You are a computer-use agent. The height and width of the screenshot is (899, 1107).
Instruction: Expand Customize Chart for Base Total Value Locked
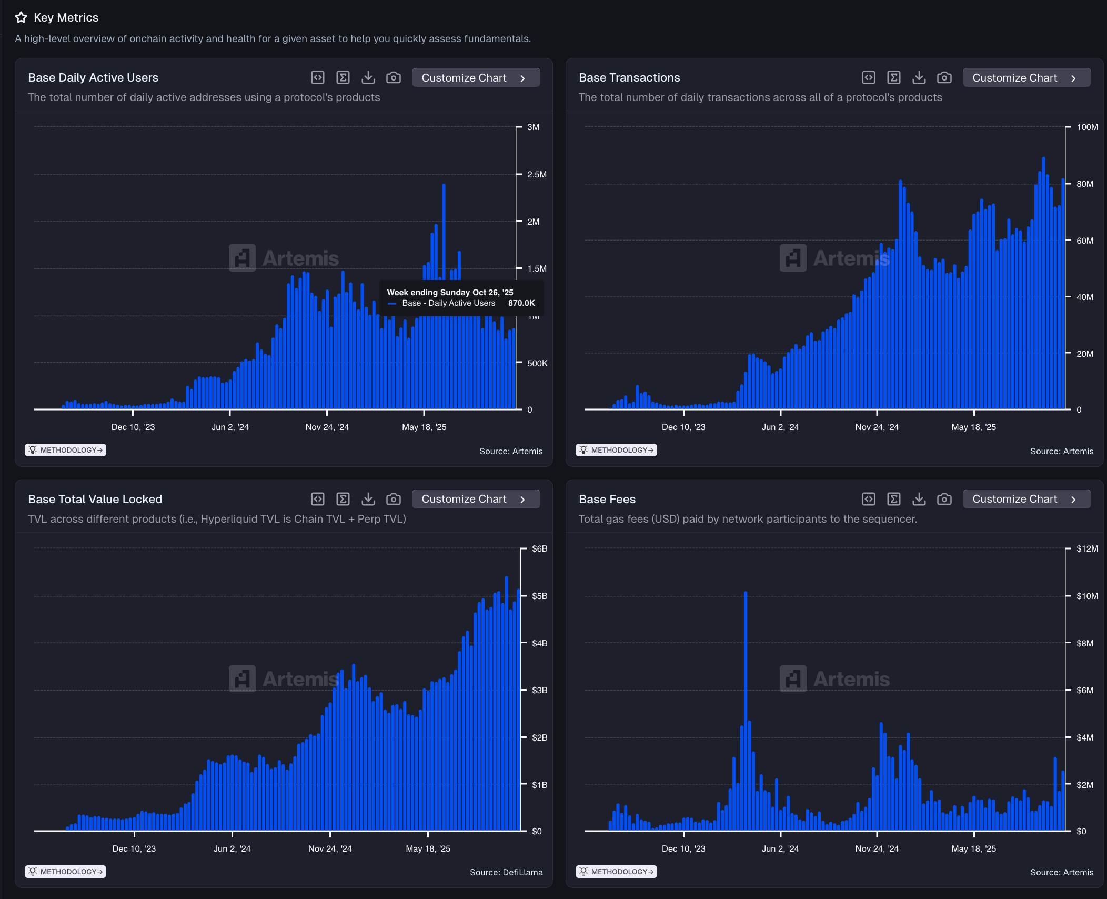(x=476, y=499)
